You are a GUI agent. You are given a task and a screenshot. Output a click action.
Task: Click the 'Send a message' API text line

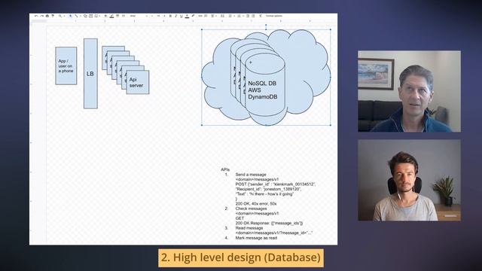click(251, 175)
